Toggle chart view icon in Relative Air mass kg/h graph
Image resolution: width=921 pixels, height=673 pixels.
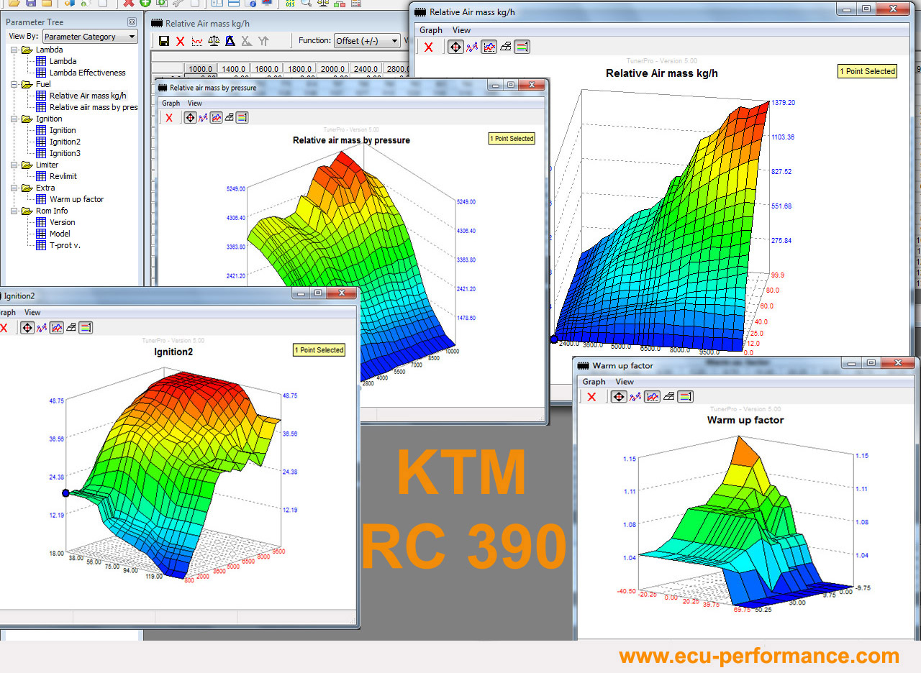[489, 47]
